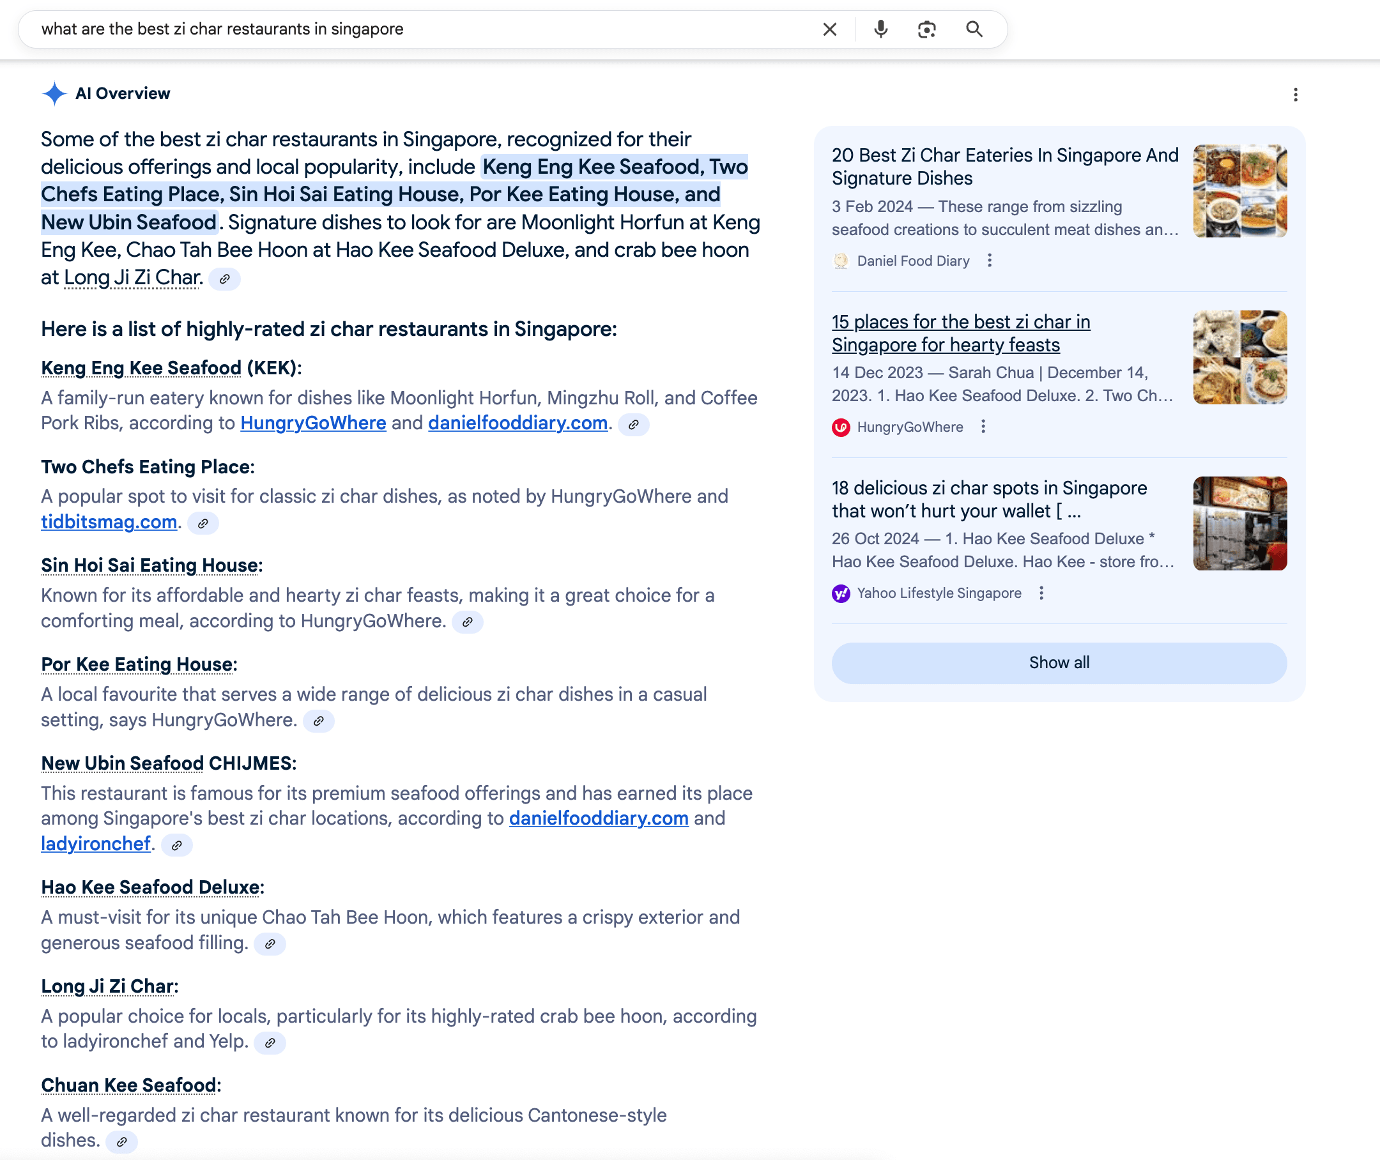Open more options for Yahoo Lifestyle Singapore result
Screen dimensions: 1380x1160
point(1041,593)
